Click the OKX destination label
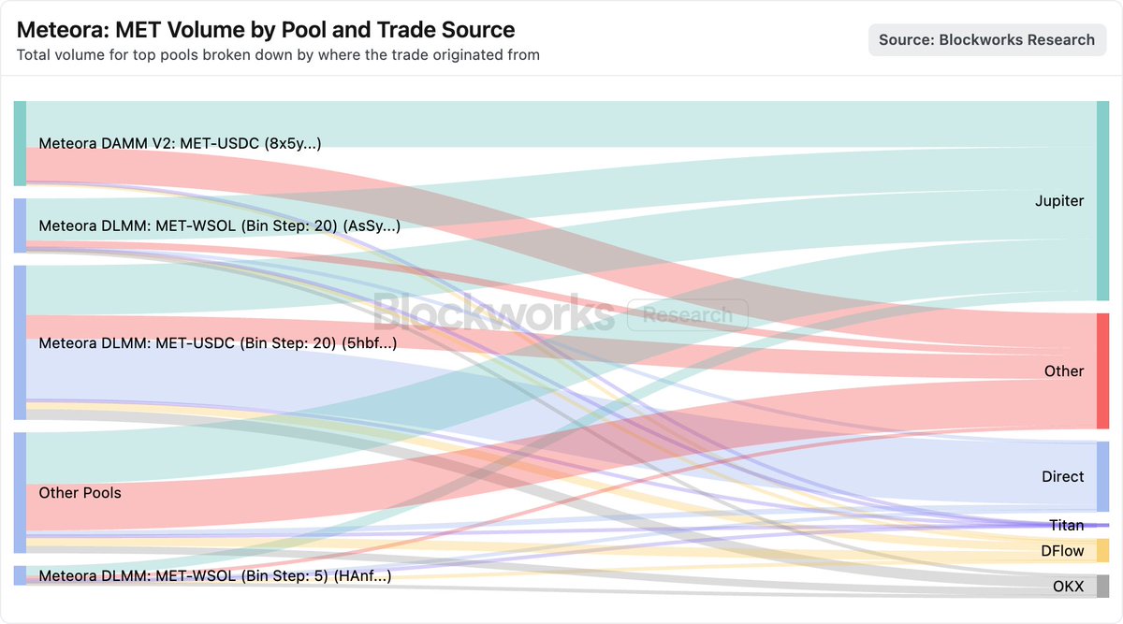Viewport: 1123px width, 624px height. tap(1068, 588)
